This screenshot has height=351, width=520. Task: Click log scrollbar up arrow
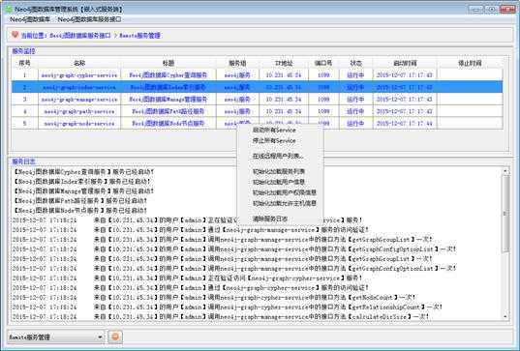coord(505,171)
